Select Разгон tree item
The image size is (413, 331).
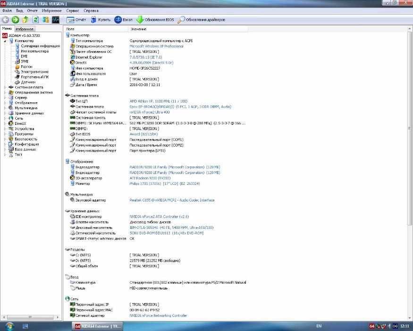(26, 67)
